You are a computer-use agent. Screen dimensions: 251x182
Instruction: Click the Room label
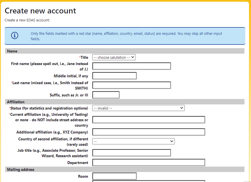83,176
